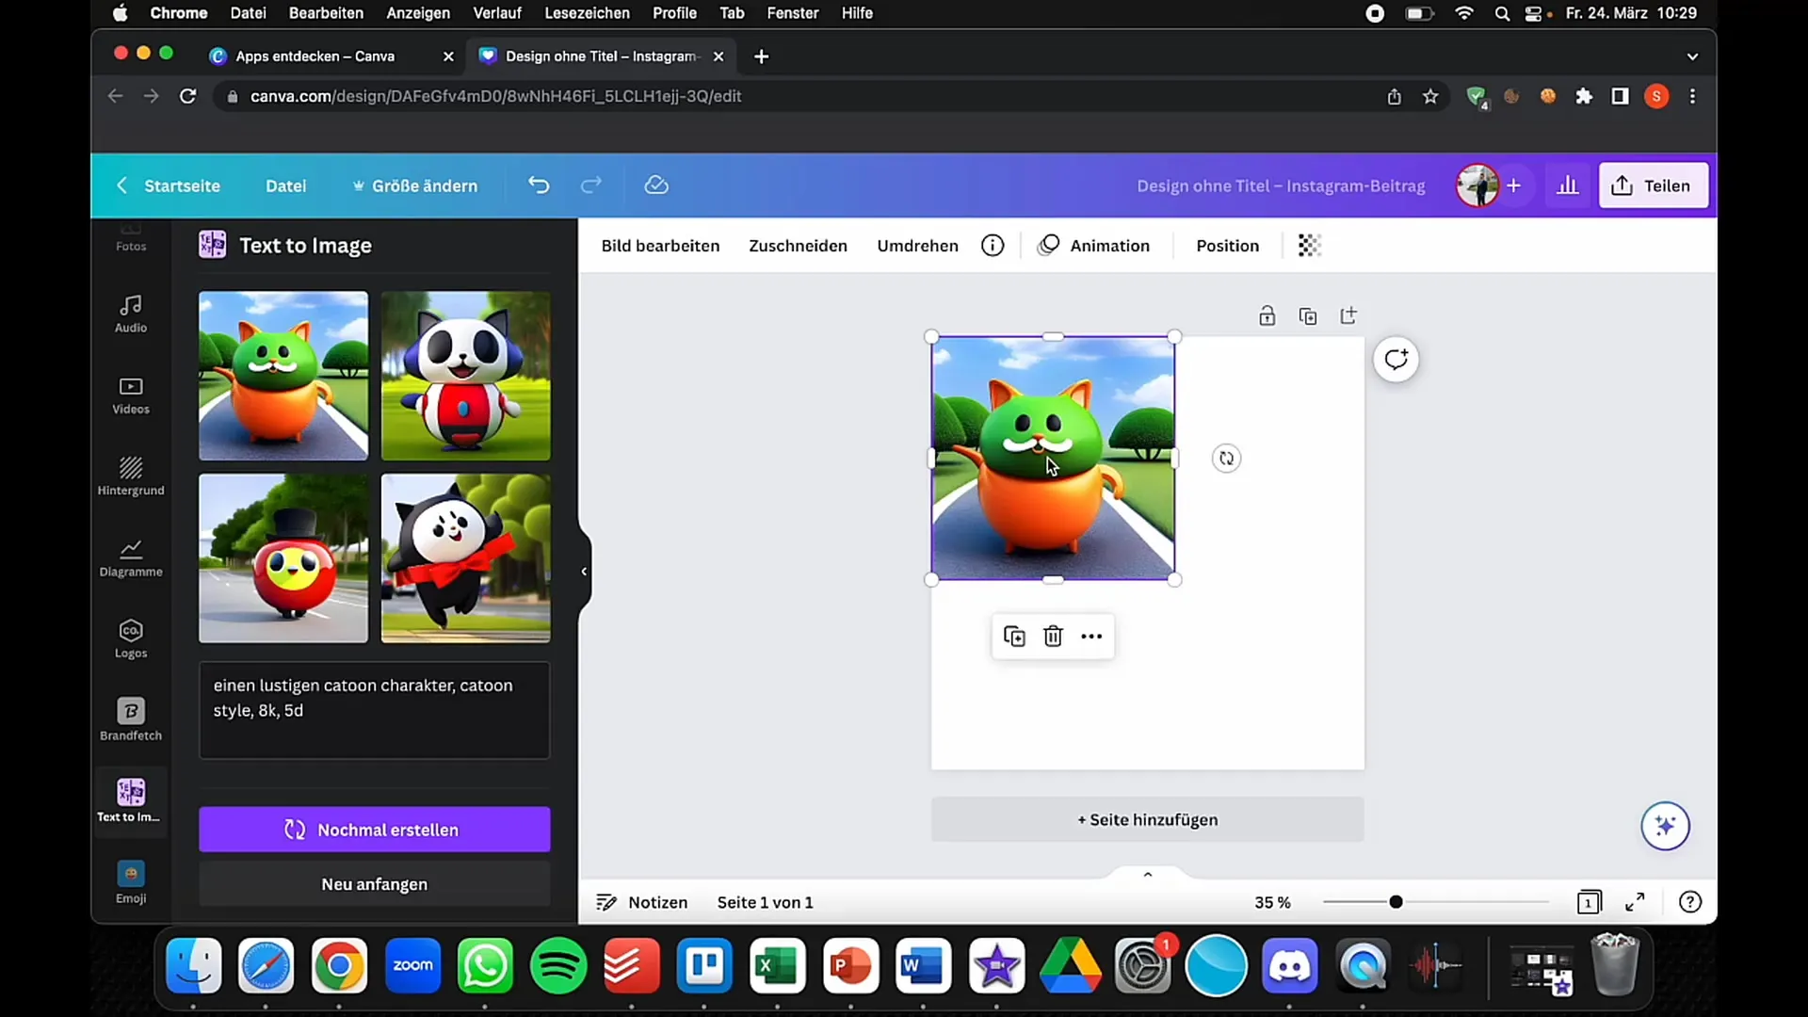This screenshot has width=1808, height=1017.
Task: Open the Logos sidebar panel
Action: [131, 639]
